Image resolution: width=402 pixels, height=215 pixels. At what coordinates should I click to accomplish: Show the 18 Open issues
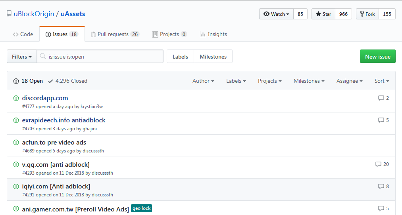(x=28, y=81)
